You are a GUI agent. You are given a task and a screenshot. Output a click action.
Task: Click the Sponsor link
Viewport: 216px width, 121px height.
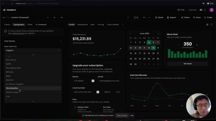(193, 10)
